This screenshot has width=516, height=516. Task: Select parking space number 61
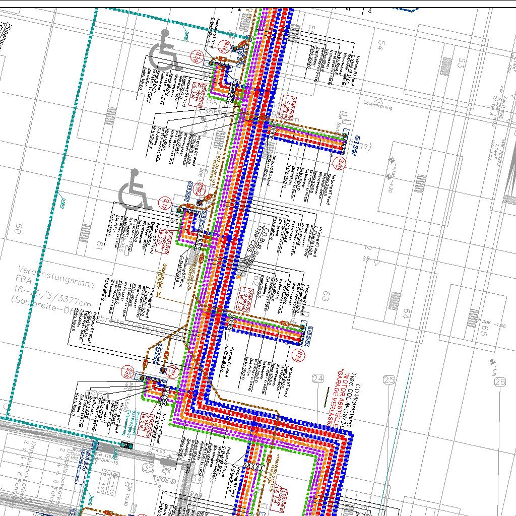click(x=99, y=246)
